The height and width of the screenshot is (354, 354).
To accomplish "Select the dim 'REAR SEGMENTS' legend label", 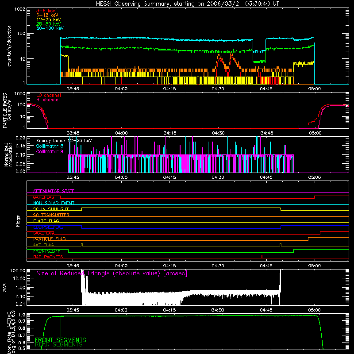I will 59,345.
